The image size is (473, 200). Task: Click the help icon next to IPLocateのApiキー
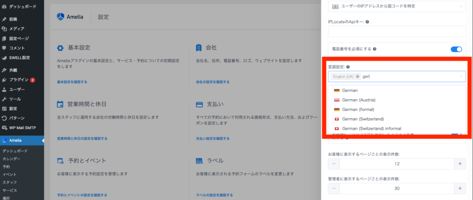point(367,22)
